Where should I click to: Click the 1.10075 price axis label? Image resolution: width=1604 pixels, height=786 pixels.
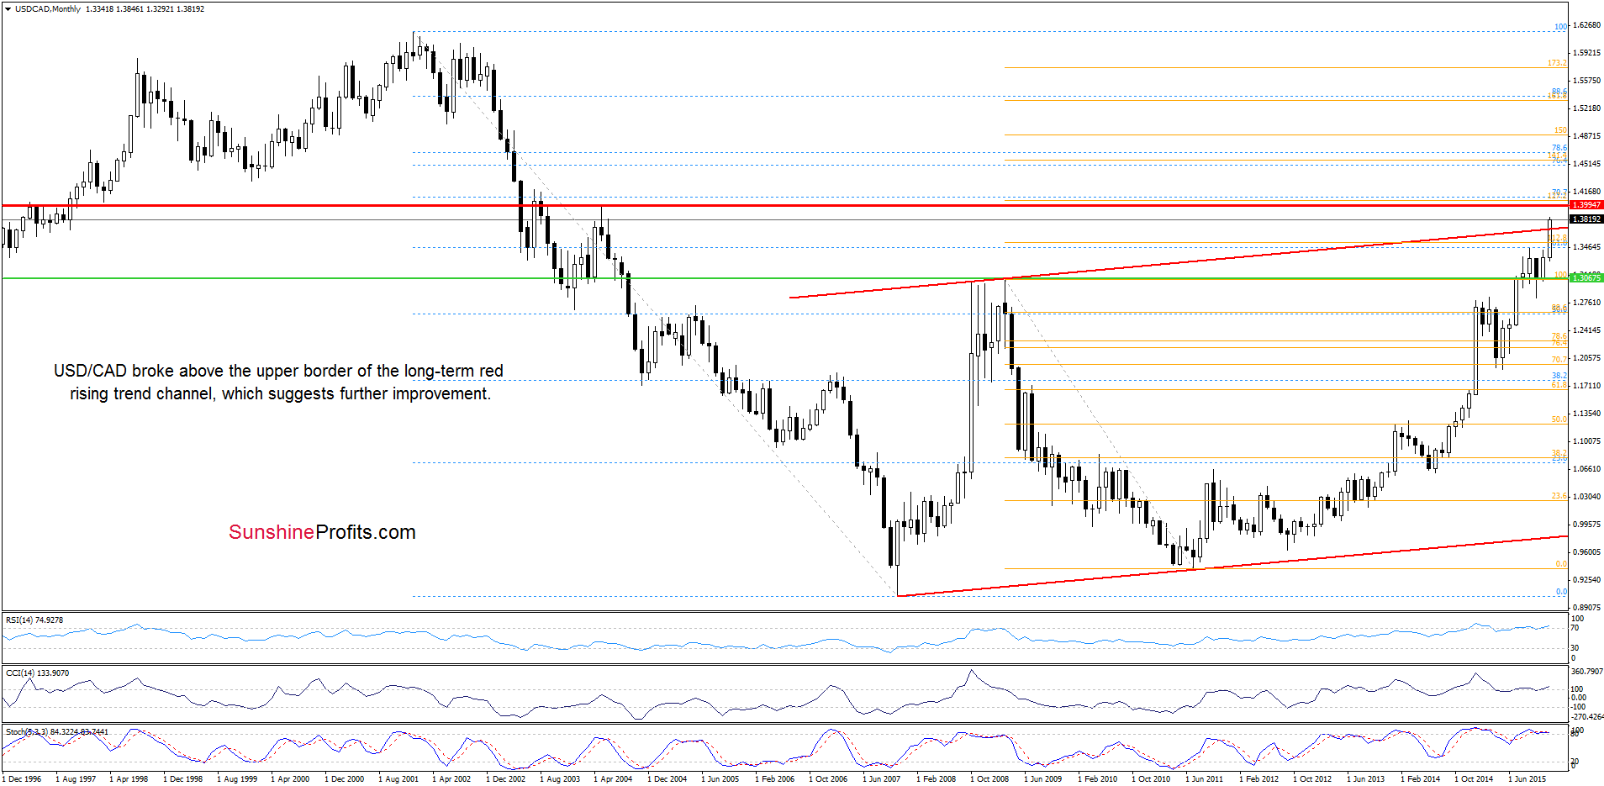click(x=1586, y=441)
